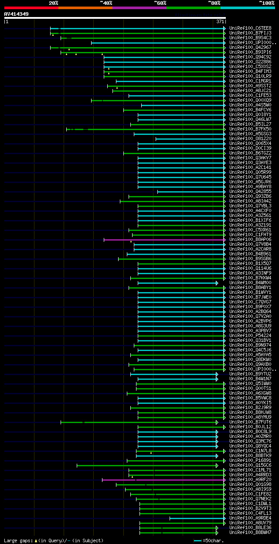The height and width of the screenshot is (544, 279).
Task: Select hit label UniRef100_P54224
Action: tap(250, 335)
